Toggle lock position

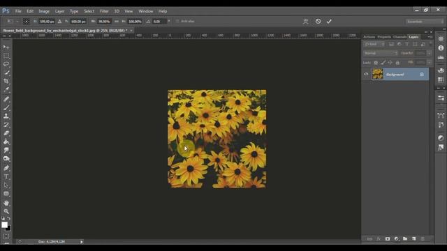(390, 63)
